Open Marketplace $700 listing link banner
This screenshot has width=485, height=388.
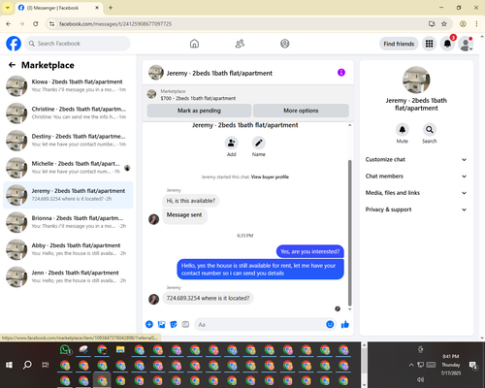pyautogui.click(x=248, y=94)
